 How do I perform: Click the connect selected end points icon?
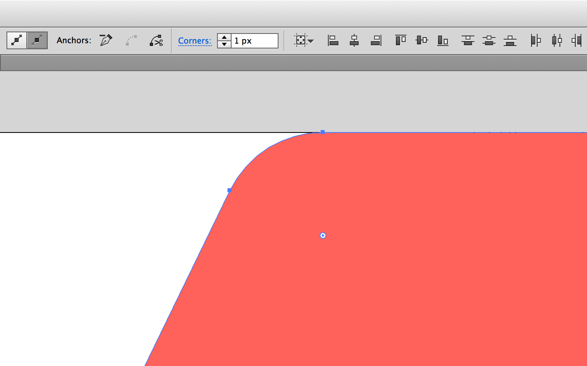(131, 40)
